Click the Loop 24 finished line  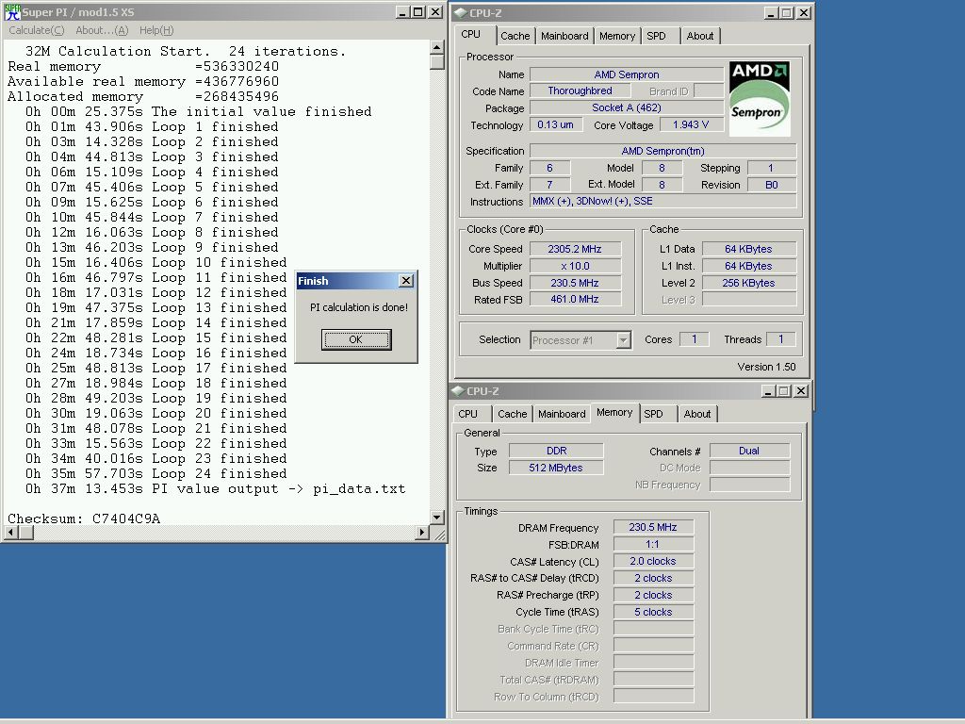coord(155,473)
